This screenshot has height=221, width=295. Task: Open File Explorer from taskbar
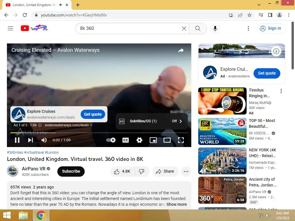(23, 215)
